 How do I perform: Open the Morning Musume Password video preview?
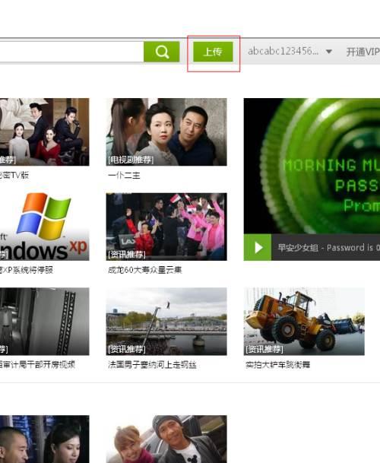[312, 166]
